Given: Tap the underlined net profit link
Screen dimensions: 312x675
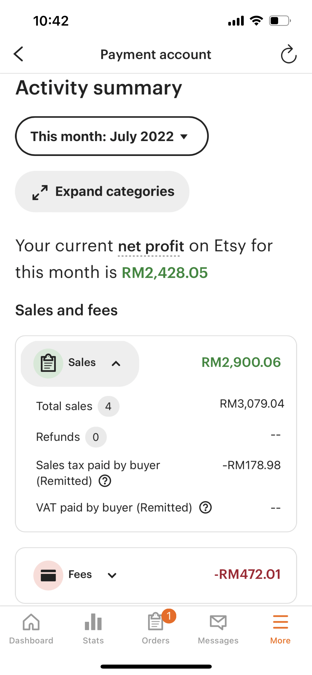Looking at the screenshot, I should point(151,246).
